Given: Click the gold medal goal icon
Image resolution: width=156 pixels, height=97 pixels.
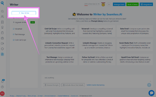Looking at the screenshot, I should pos(103,5).
